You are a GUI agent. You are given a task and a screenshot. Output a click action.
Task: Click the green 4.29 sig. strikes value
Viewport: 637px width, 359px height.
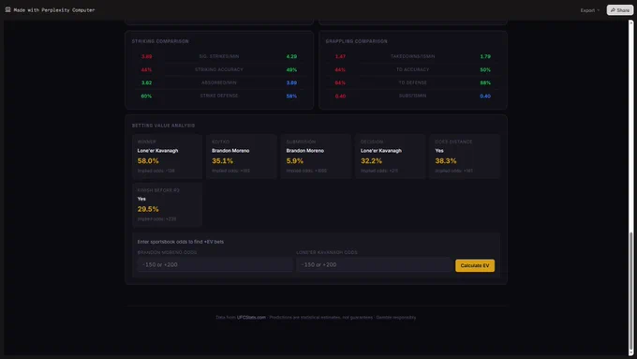pyautogui.click(x=291, y=56)
